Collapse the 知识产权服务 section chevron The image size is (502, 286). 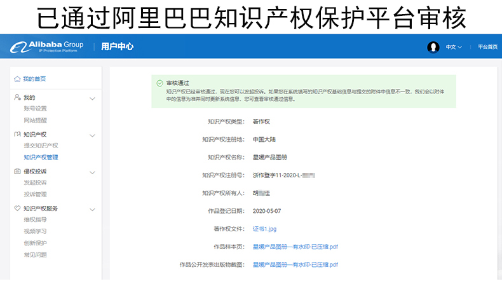[x=92, y=210]
